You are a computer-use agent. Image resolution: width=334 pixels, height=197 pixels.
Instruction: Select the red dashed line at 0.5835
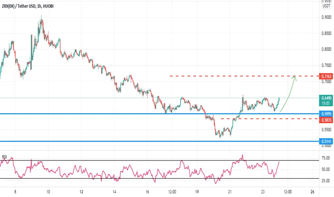pos(270,119)
